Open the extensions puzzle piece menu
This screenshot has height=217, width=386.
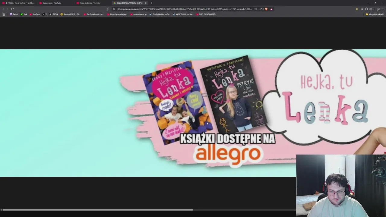(x=366, y=9)
